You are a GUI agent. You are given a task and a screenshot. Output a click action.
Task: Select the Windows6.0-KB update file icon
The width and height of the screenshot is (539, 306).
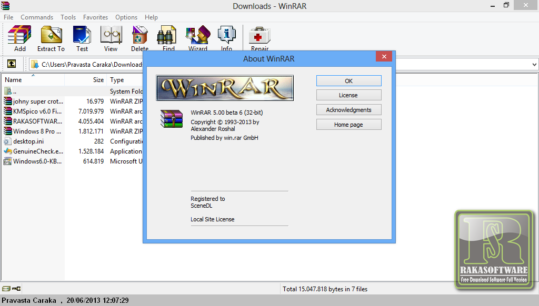coord(8,161)
